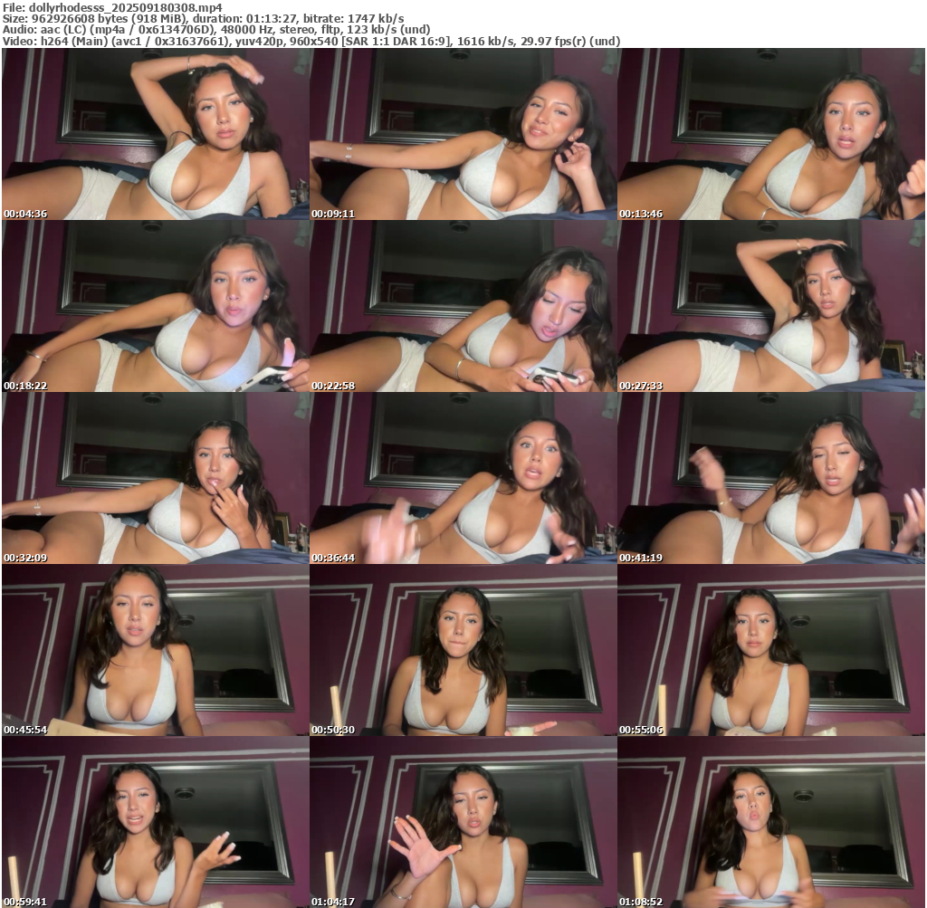Click the Video codec info line
This screenshot has width=927, height=908.
pyautogui.click(x=311, y=41)
